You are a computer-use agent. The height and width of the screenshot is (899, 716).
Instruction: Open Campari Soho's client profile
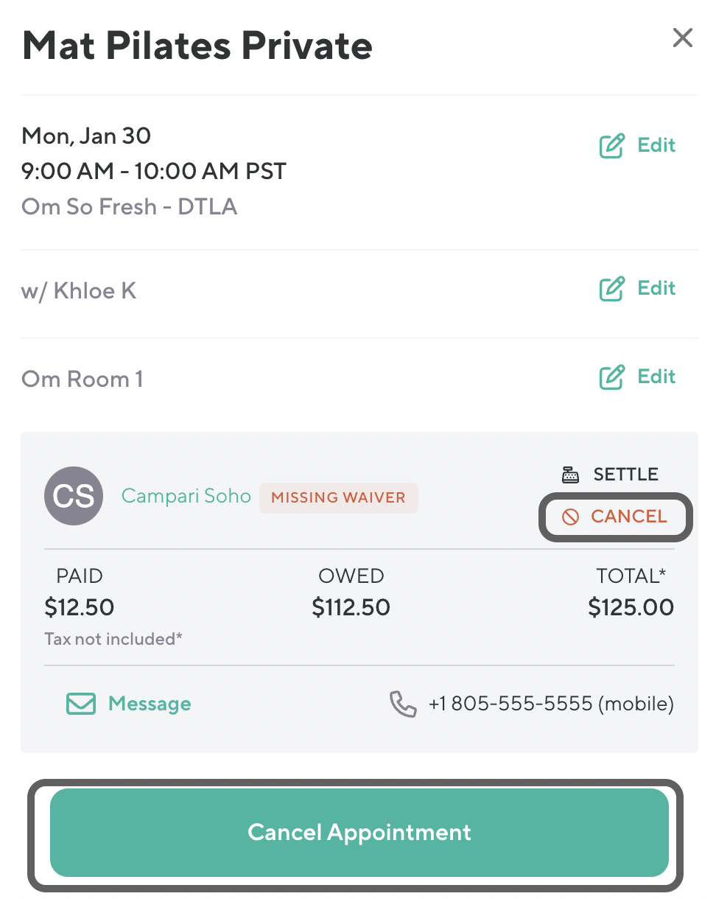(186, 496)
